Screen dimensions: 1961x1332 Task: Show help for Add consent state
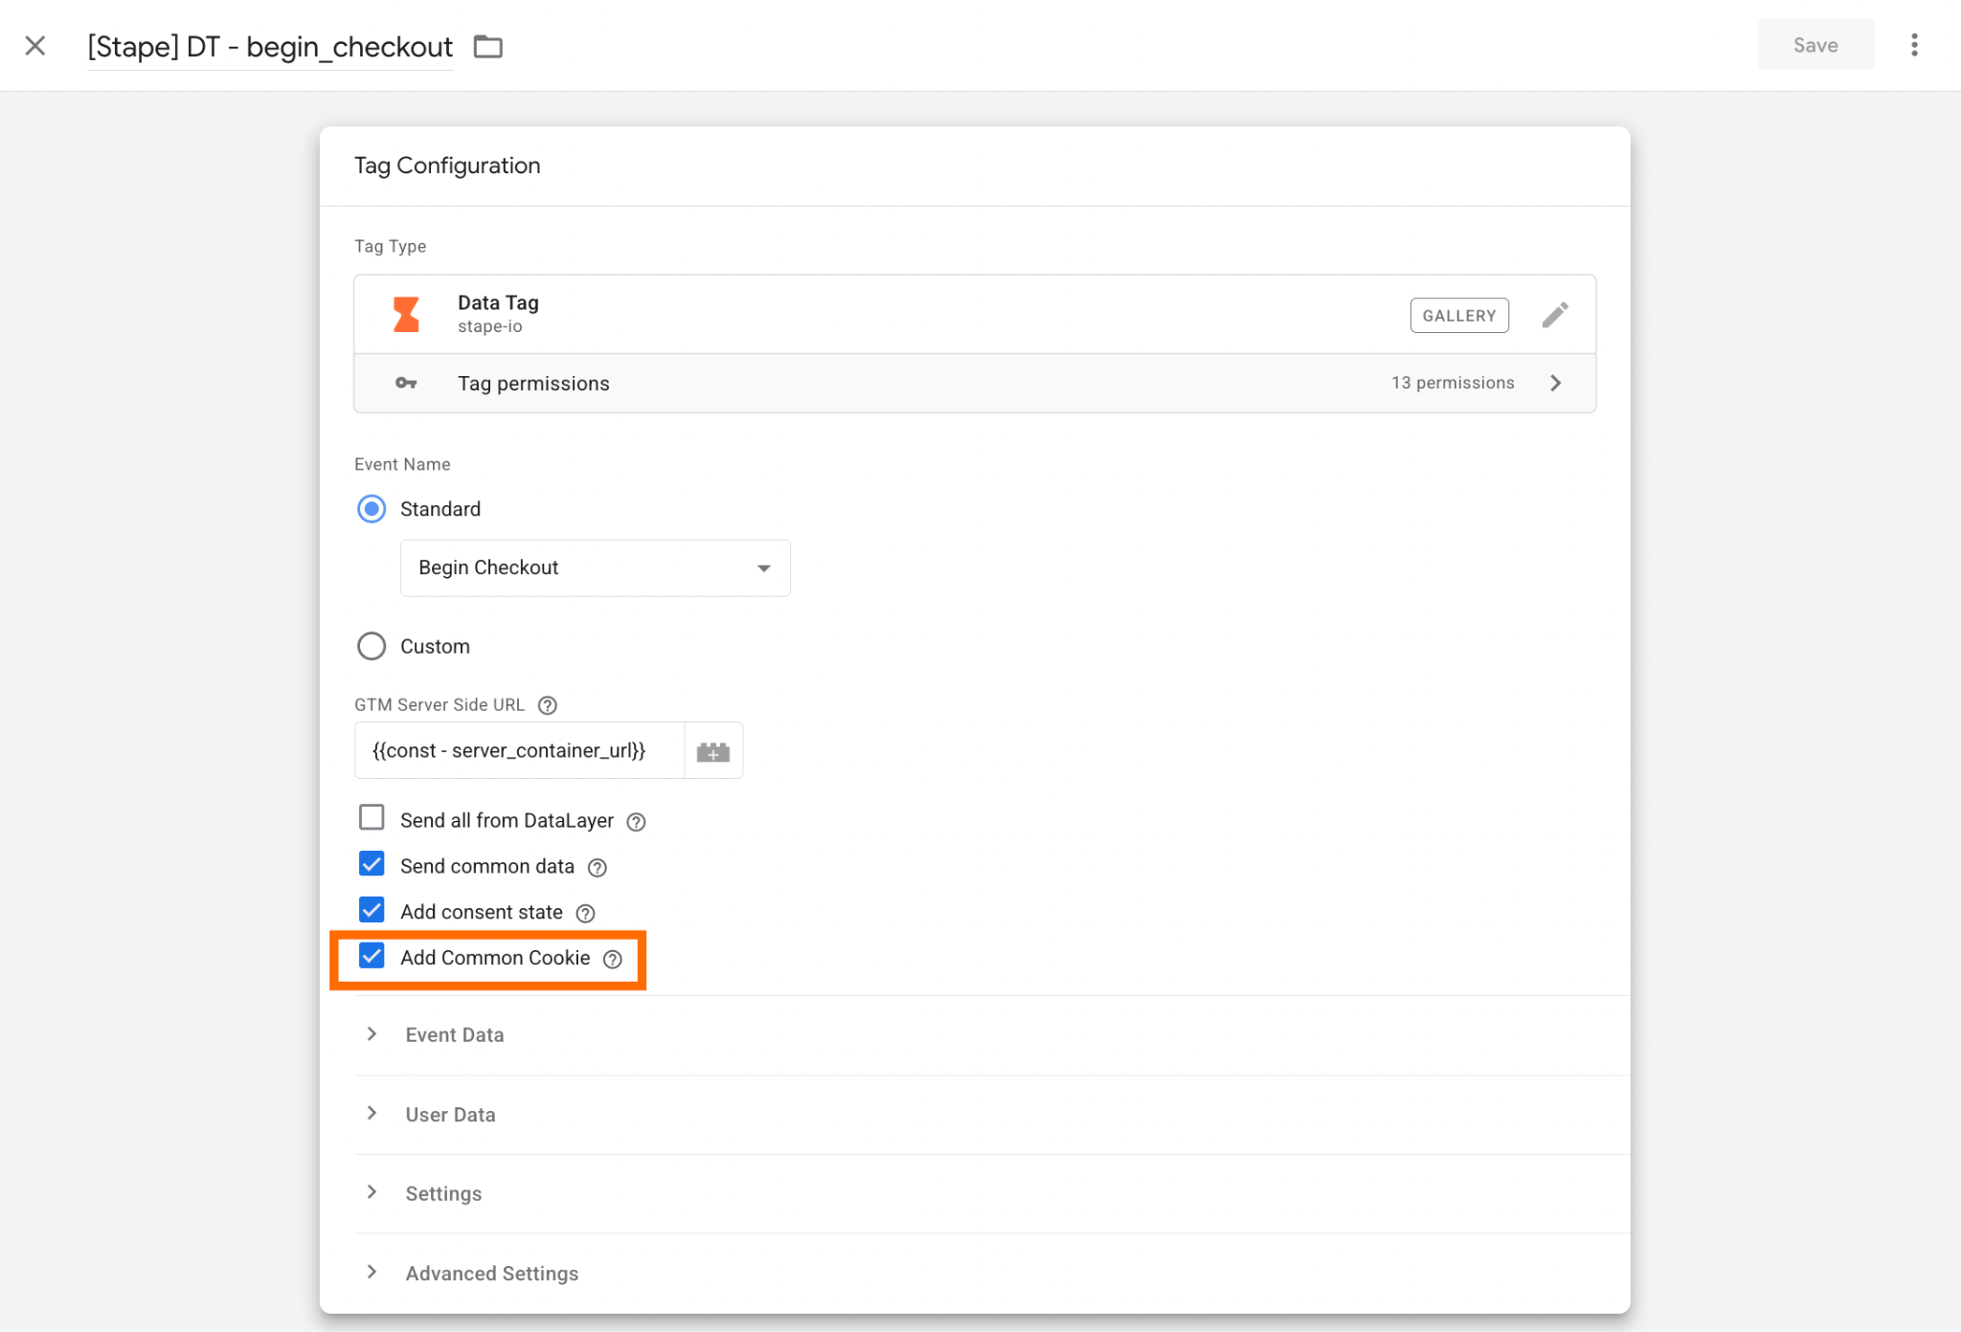point(585,914)
